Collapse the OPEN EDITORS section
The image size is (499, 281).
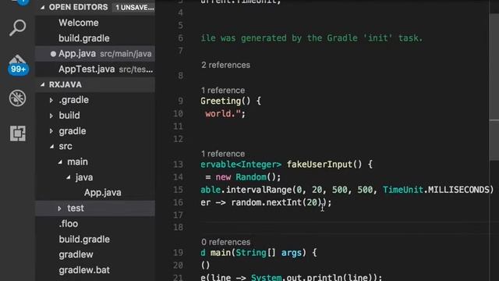pyautogui.click(x=43, y=7)
